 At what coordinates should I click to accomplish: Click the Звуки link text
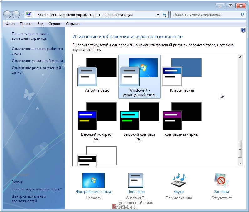[179, 192]
